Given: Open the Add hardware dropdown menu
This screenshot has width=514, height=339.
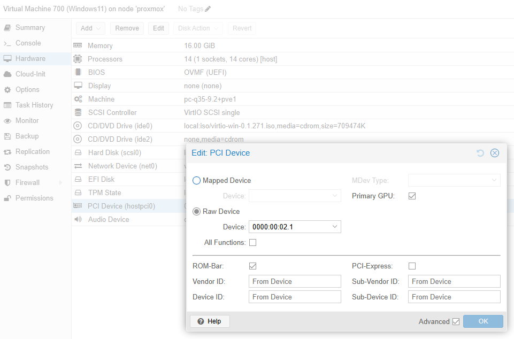Looking at the screenshot, I should (91, 28).
